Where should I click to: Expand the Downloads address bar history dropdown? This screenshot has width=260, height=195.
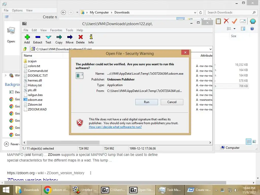(x=195, y=12)
